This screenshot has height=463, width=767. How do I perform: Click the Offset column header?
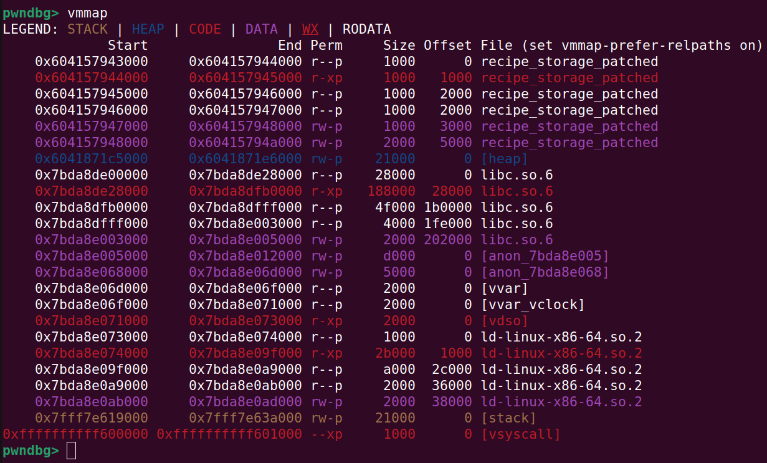coord(447,45)
